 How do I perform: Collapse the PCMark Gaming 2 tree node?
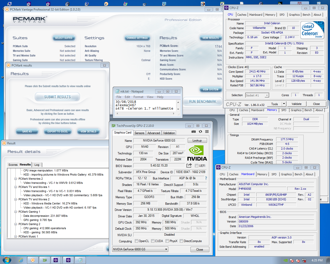pos(16,224)
